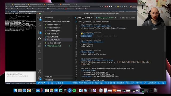
Task: Click the feedback icon in status bar
Action: click(x=159, y=83)
